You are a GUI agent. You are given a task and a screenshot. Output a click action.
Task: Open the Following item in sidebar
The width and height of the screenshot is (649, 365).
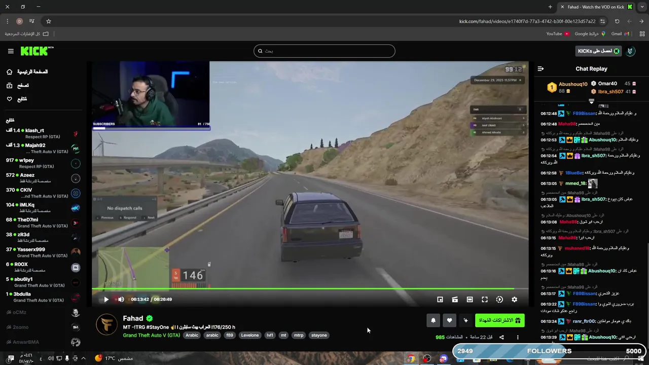pyautogui.click(x=17, y=99)
